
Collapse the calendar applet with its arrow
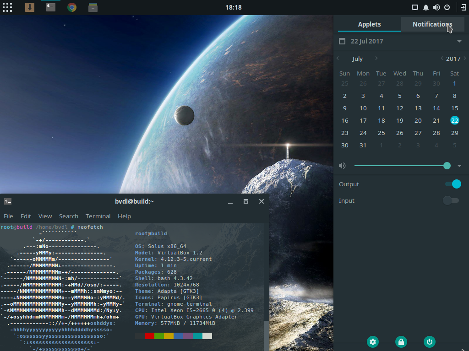[459, 41]
